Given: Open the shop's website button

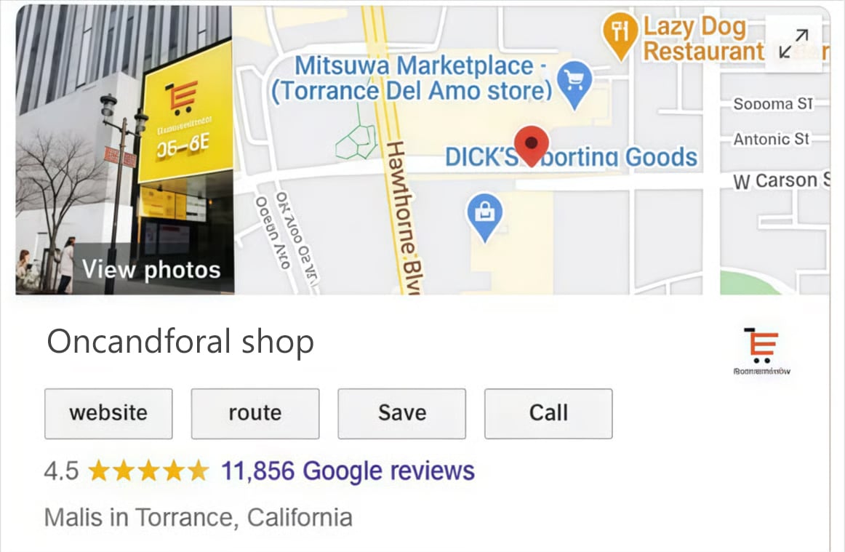Looking at the screenshot, I should pyautogui.click(x=108, y=414).
